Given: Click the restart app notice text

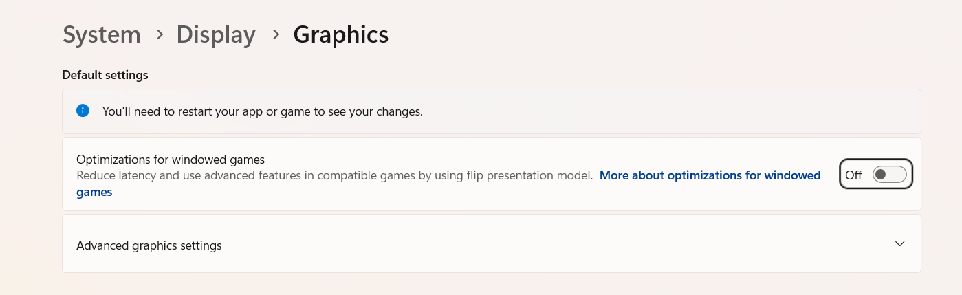Looking at the screenshot, I should [x=262, y=111].
